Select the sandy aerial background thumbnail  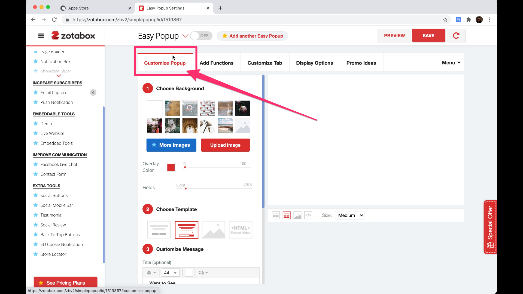[x=172, y=108]
